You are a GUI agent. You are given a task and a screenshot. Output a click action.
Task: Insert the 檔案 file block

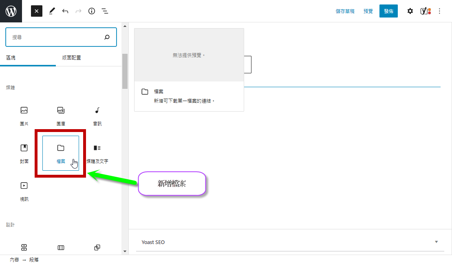tap(61, 153)
